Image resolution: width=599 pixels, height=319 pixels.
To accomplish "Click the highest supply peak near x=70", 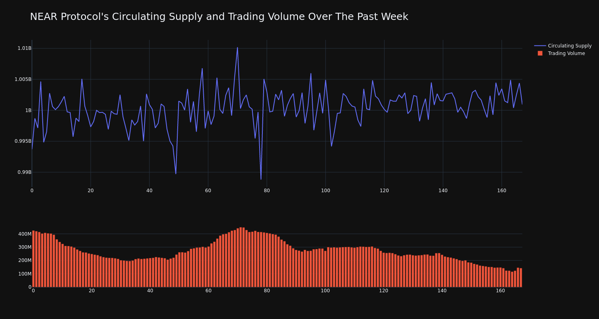I will click(237, 47).
